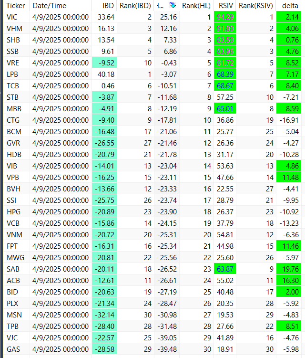305x358 pixels.
Task: Select the VPB ticker cell
Action: click(x=16, y=178)
